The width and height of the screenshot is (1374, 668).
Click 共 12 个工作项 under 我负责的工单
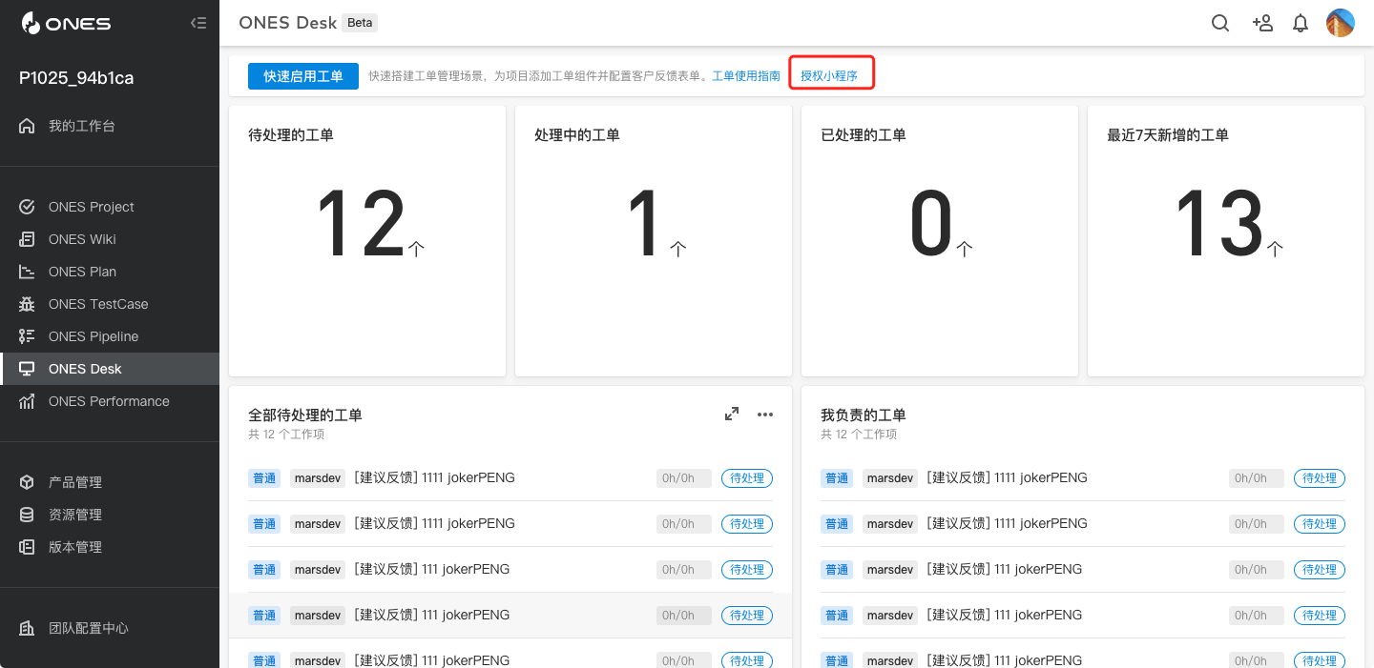859,435
